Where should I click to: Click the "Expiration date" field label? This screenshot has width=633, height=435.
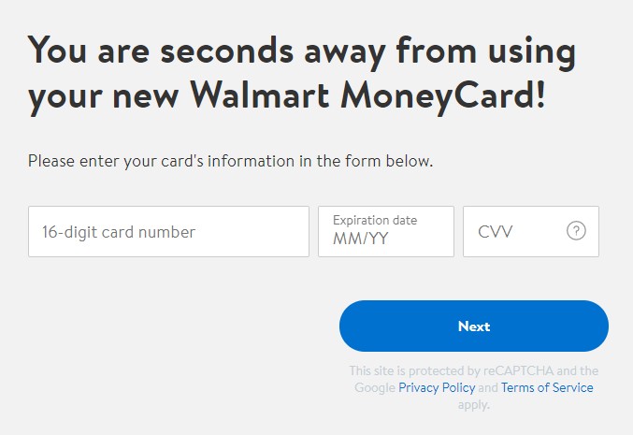(x=375, y=220)
